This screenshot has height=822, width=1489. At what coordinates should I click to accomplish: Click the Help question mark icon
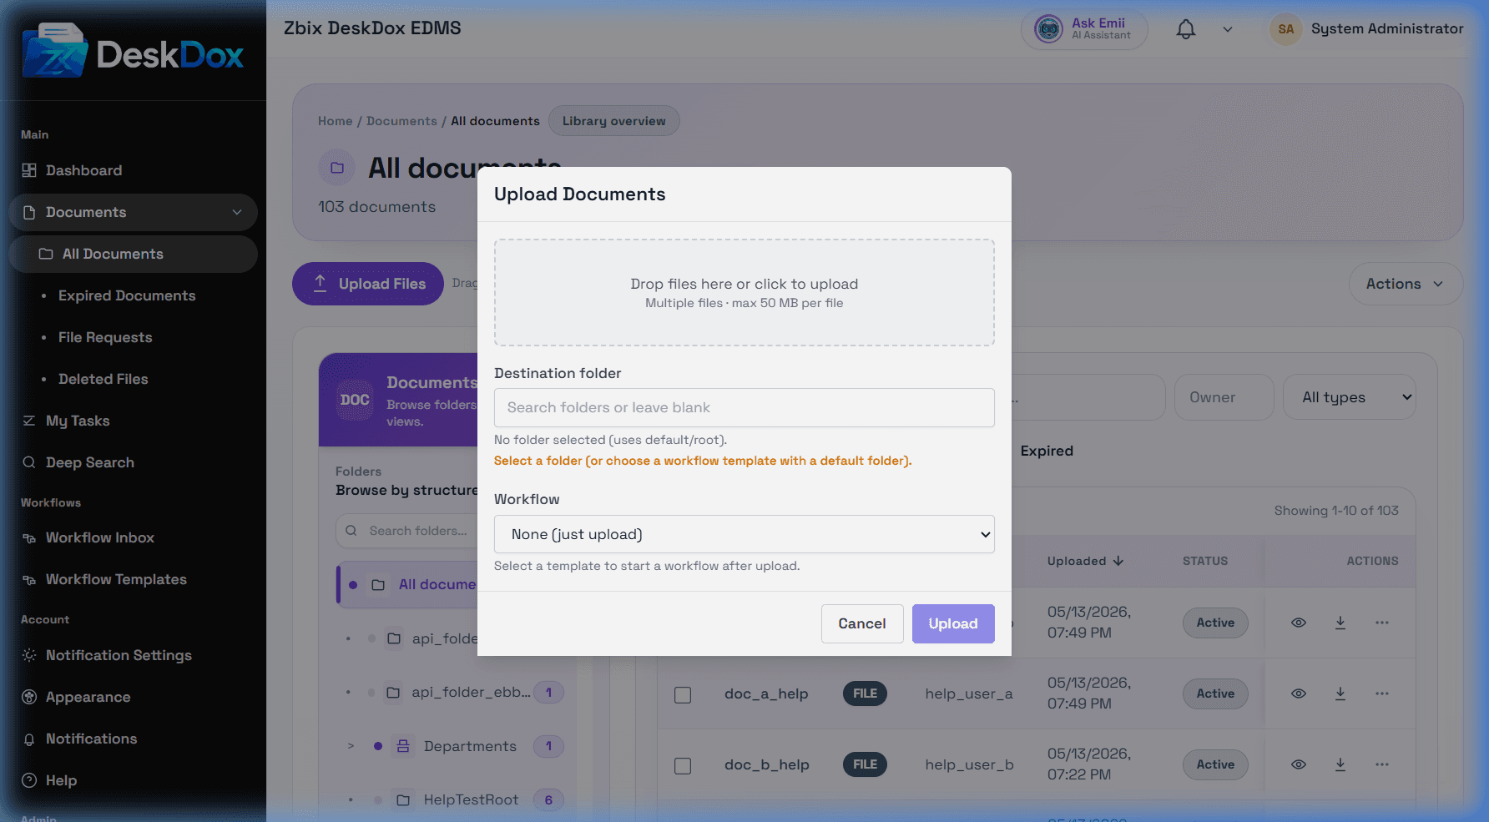29,780
